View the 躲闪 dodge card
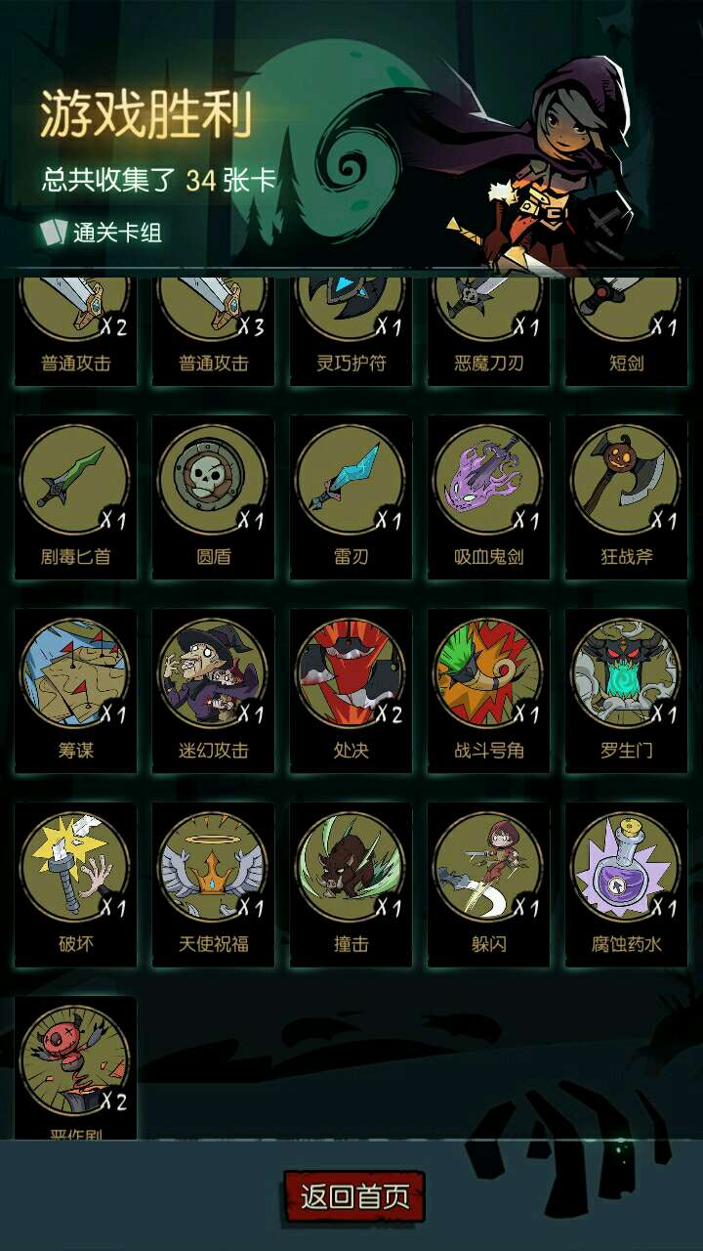703x1251 pixels. pyautogui.click(x=489, y=885)
